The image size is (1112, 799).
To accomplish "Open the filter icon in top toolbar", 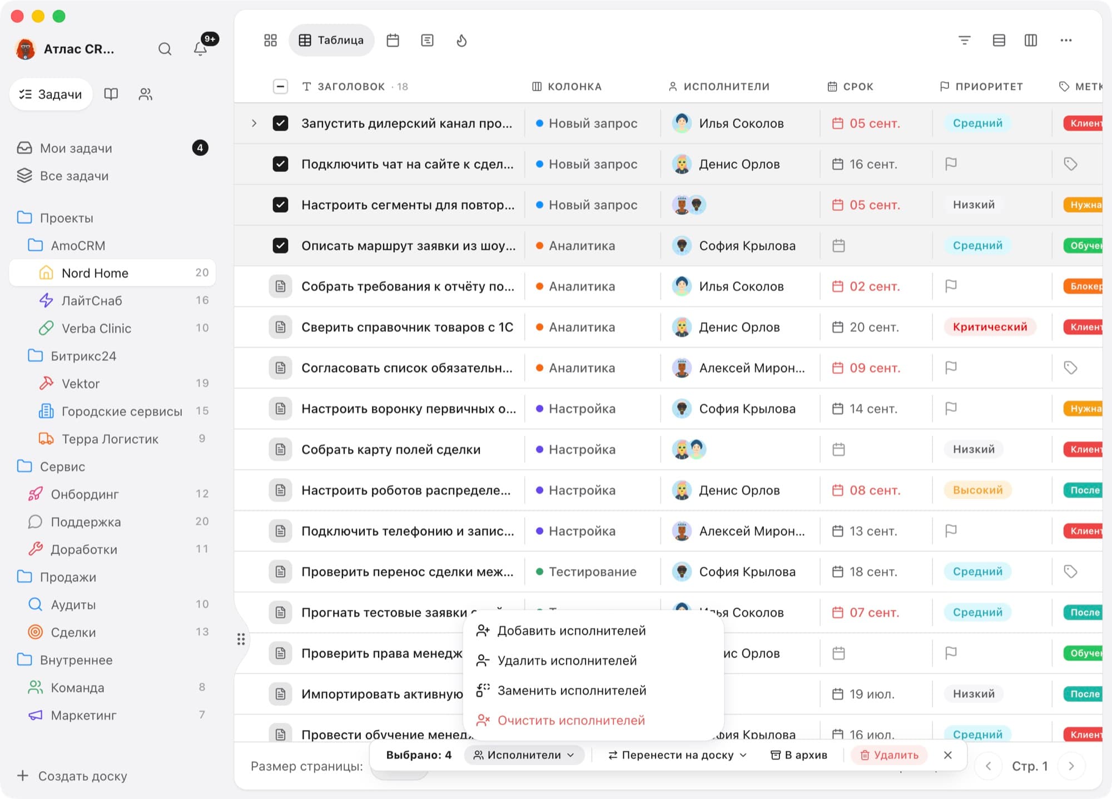I will coord(965,40).
